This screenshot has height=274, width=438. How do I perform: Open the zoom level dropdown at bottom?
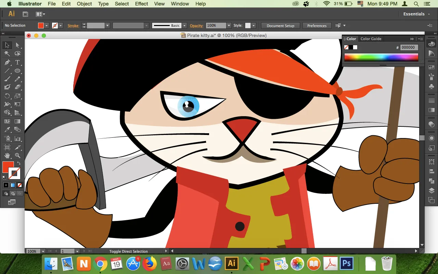point(43,251)
